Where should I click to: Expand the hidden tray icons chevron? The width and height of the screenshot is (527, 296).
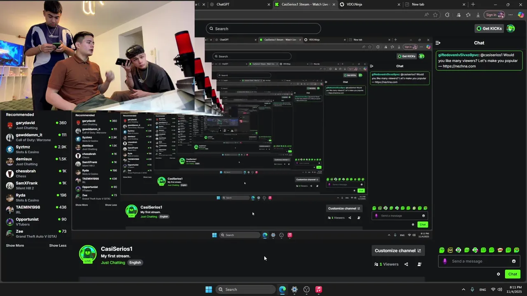(x=463, y=289)
